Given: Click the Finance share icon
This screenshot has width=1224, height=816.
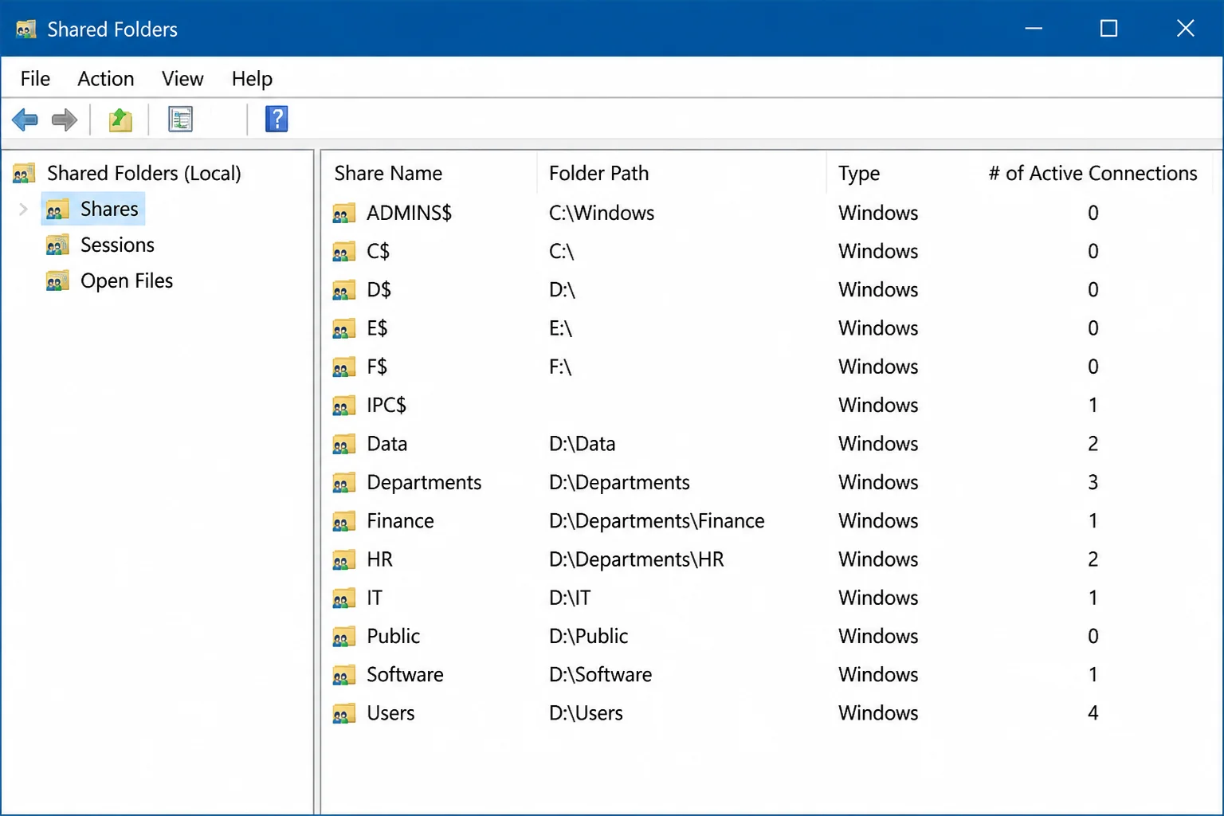Looking at the screenshot, I should pyautogui.click(x=343, y=521).
